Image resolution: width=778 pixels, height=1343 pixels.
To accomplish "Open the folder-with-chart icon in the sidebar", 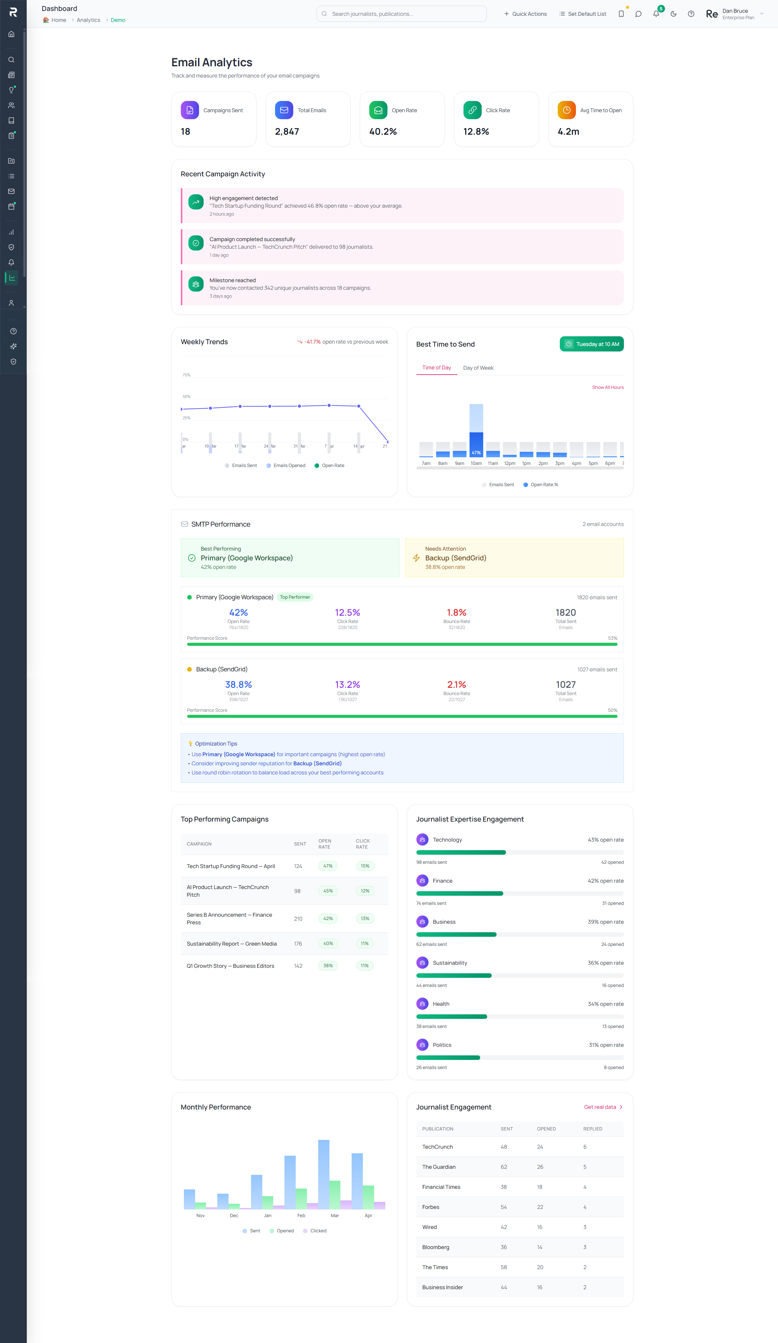I will [11, 161].
